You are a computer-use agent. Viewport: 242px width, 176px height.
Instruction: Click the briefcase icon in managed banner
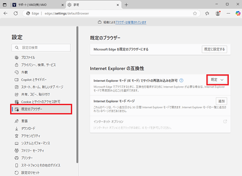pos(99,22)
